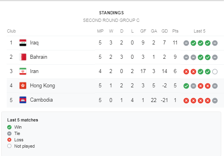
Task: Click Iraq's first Last 5 tie icon
Action: coord(186,43)
